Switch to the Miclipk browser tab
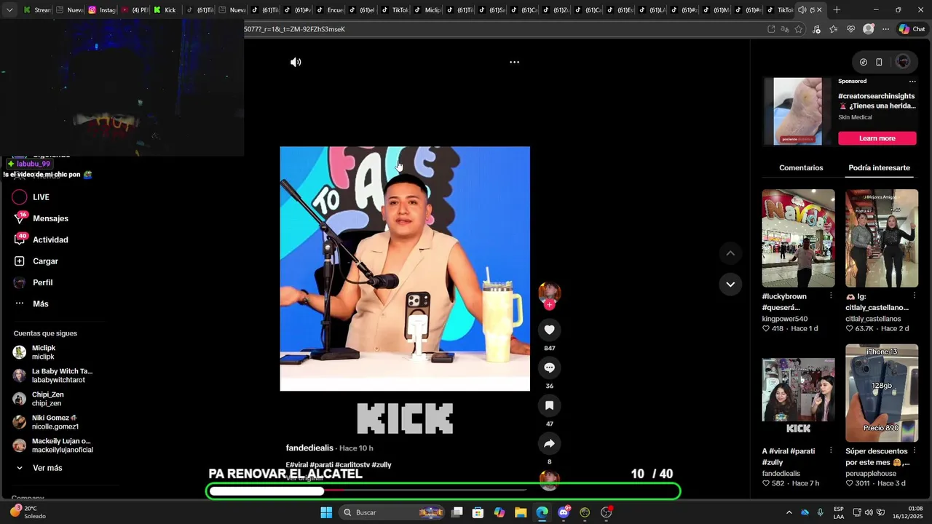 [x=427, y=9]
